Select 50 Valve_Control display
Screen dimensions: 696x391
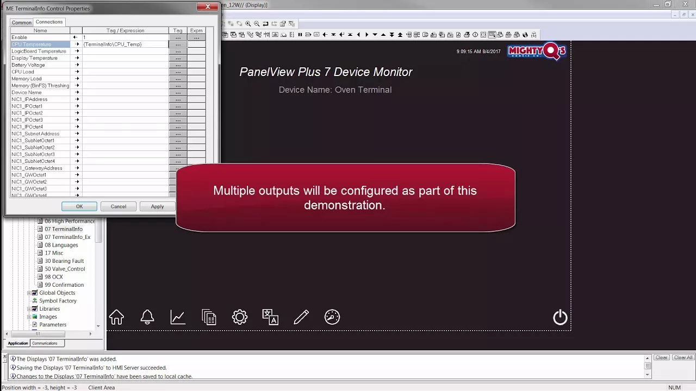pos(65,269)
